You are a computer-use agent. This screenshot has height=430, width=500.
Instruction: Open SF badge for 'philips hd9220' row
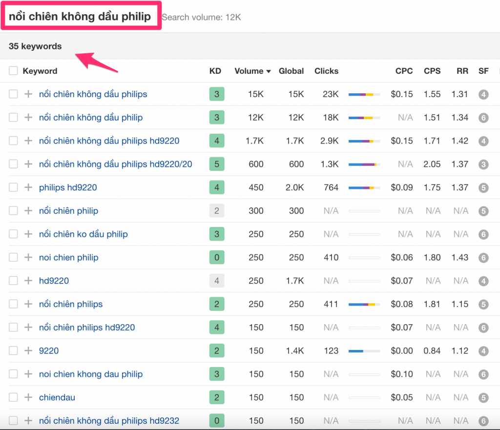pyautogui.click(x=483, y=187)
